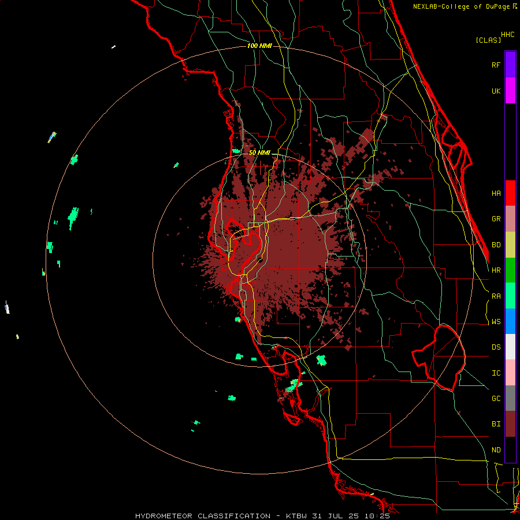Click the GR legend label
This screenshot has width=520, height=520.
(x=496, y=219)
